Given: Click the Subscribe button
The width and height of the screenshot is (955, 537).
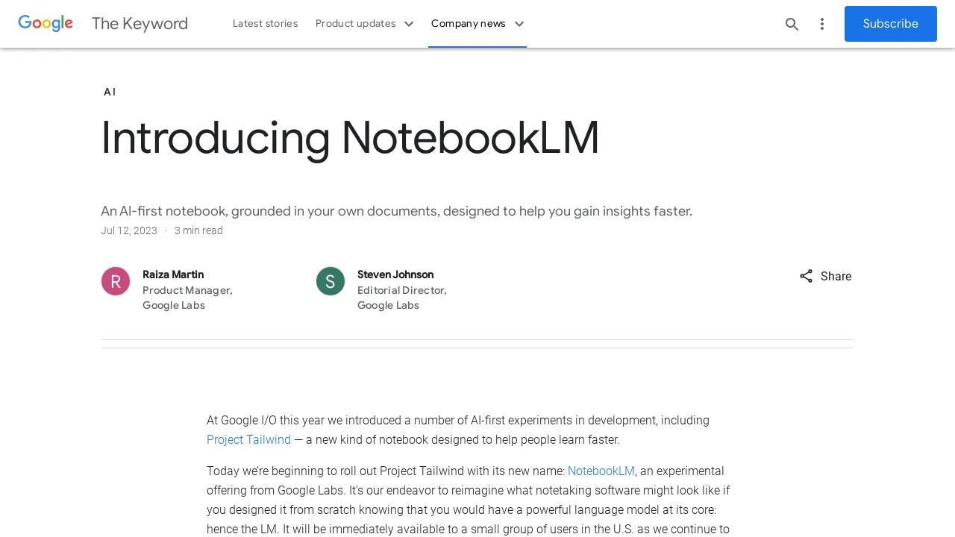Looking at the screenshot, I should pyautogui.click(x=891, y=24).
